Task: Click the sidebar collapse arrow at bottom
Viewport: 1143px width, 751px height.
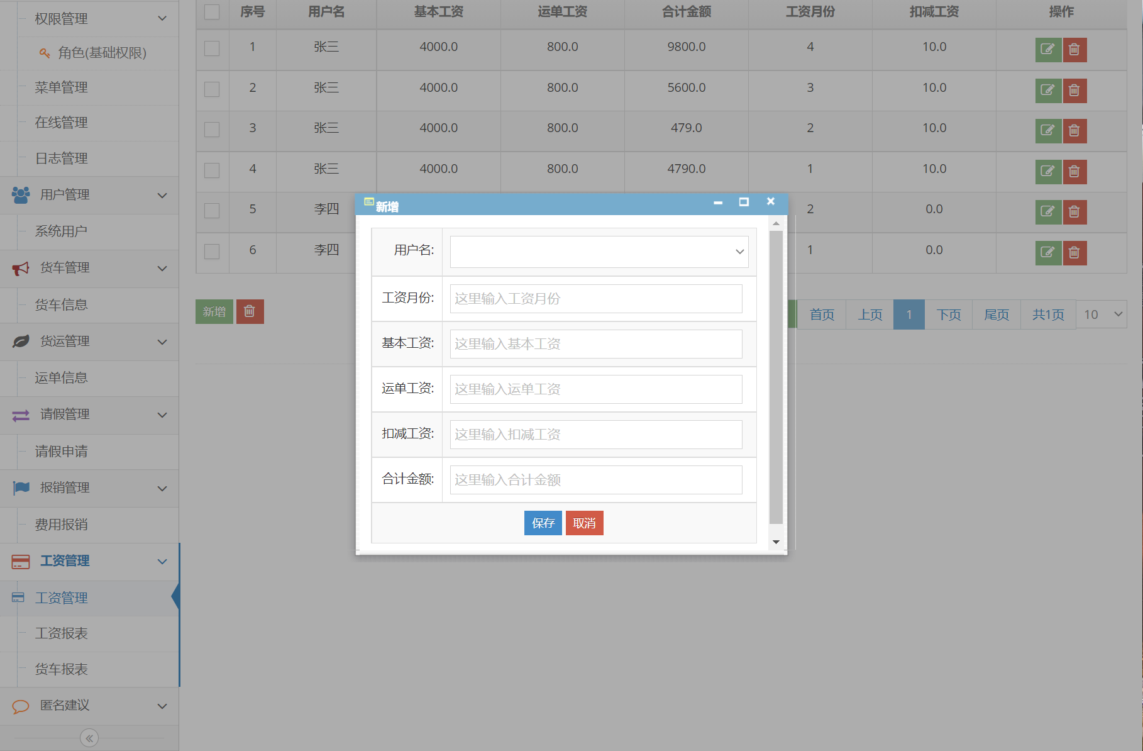Action: coord(89,737)
